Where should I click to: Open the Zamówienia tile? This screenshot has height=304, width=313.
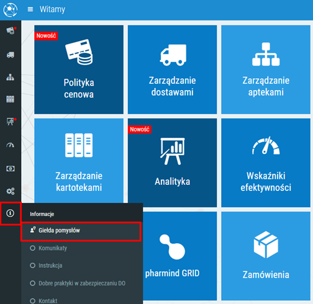[266, 256]
